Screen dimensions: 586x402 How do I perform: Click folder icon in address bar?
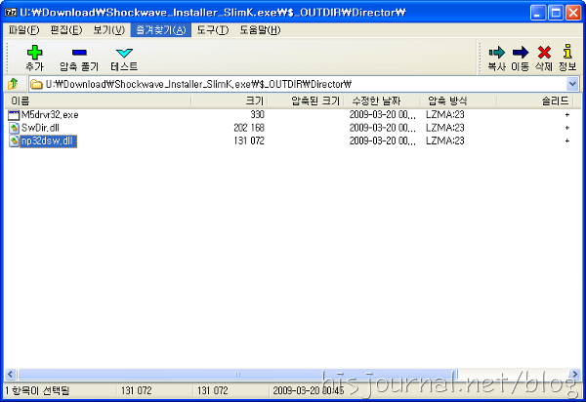36,84
